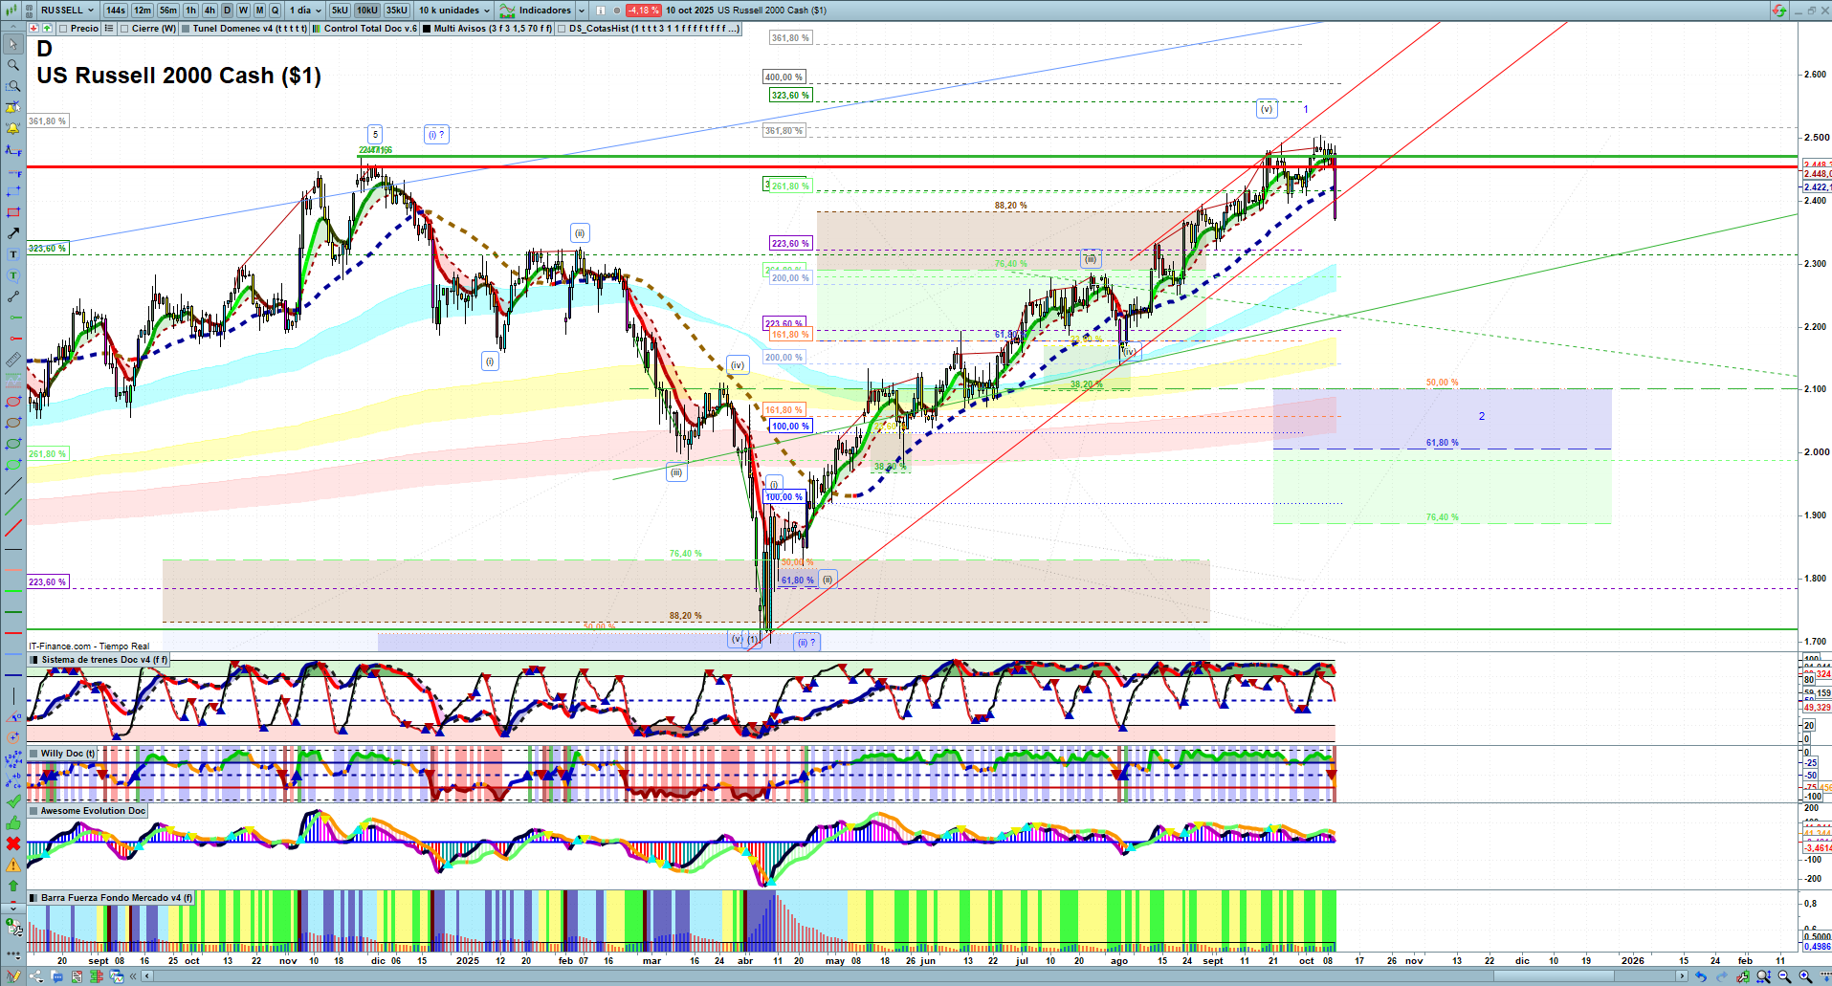Select the red X cross marker
Viewport: 1832px width, 986px height.
tap(13, 844)
